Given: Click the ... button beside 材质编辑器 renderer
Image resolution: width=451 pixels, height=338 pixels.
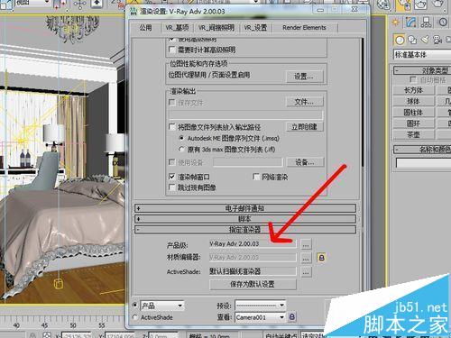Looking at the screenshot, I should click(306, 258).
